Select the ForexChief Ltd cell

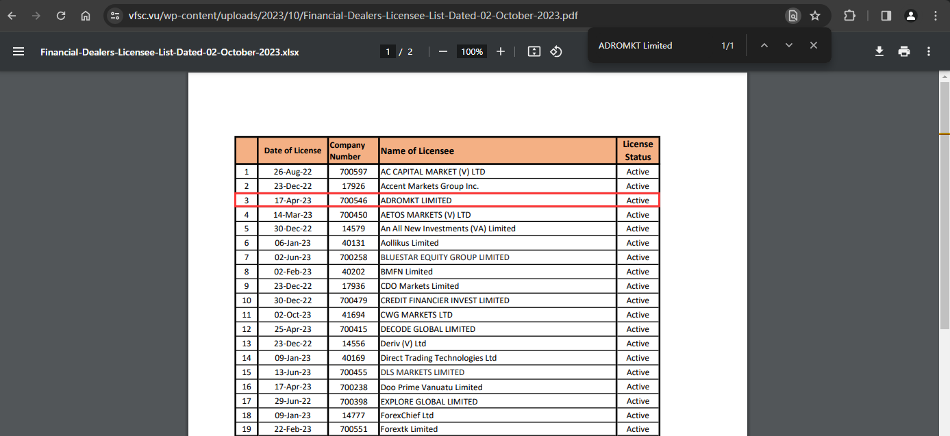coord(498,415)
